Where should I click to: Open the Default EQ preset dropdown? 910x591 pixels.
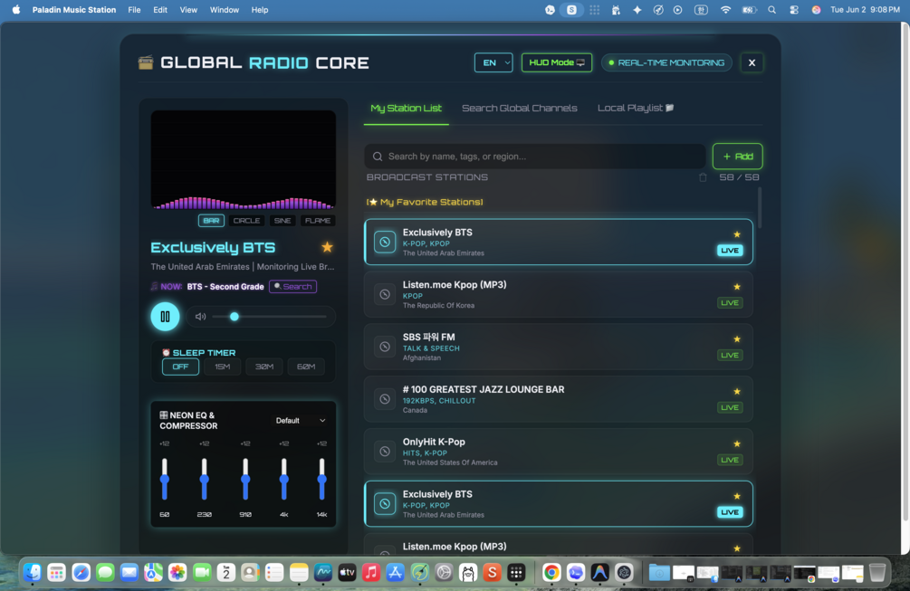[x=301, y=421]
